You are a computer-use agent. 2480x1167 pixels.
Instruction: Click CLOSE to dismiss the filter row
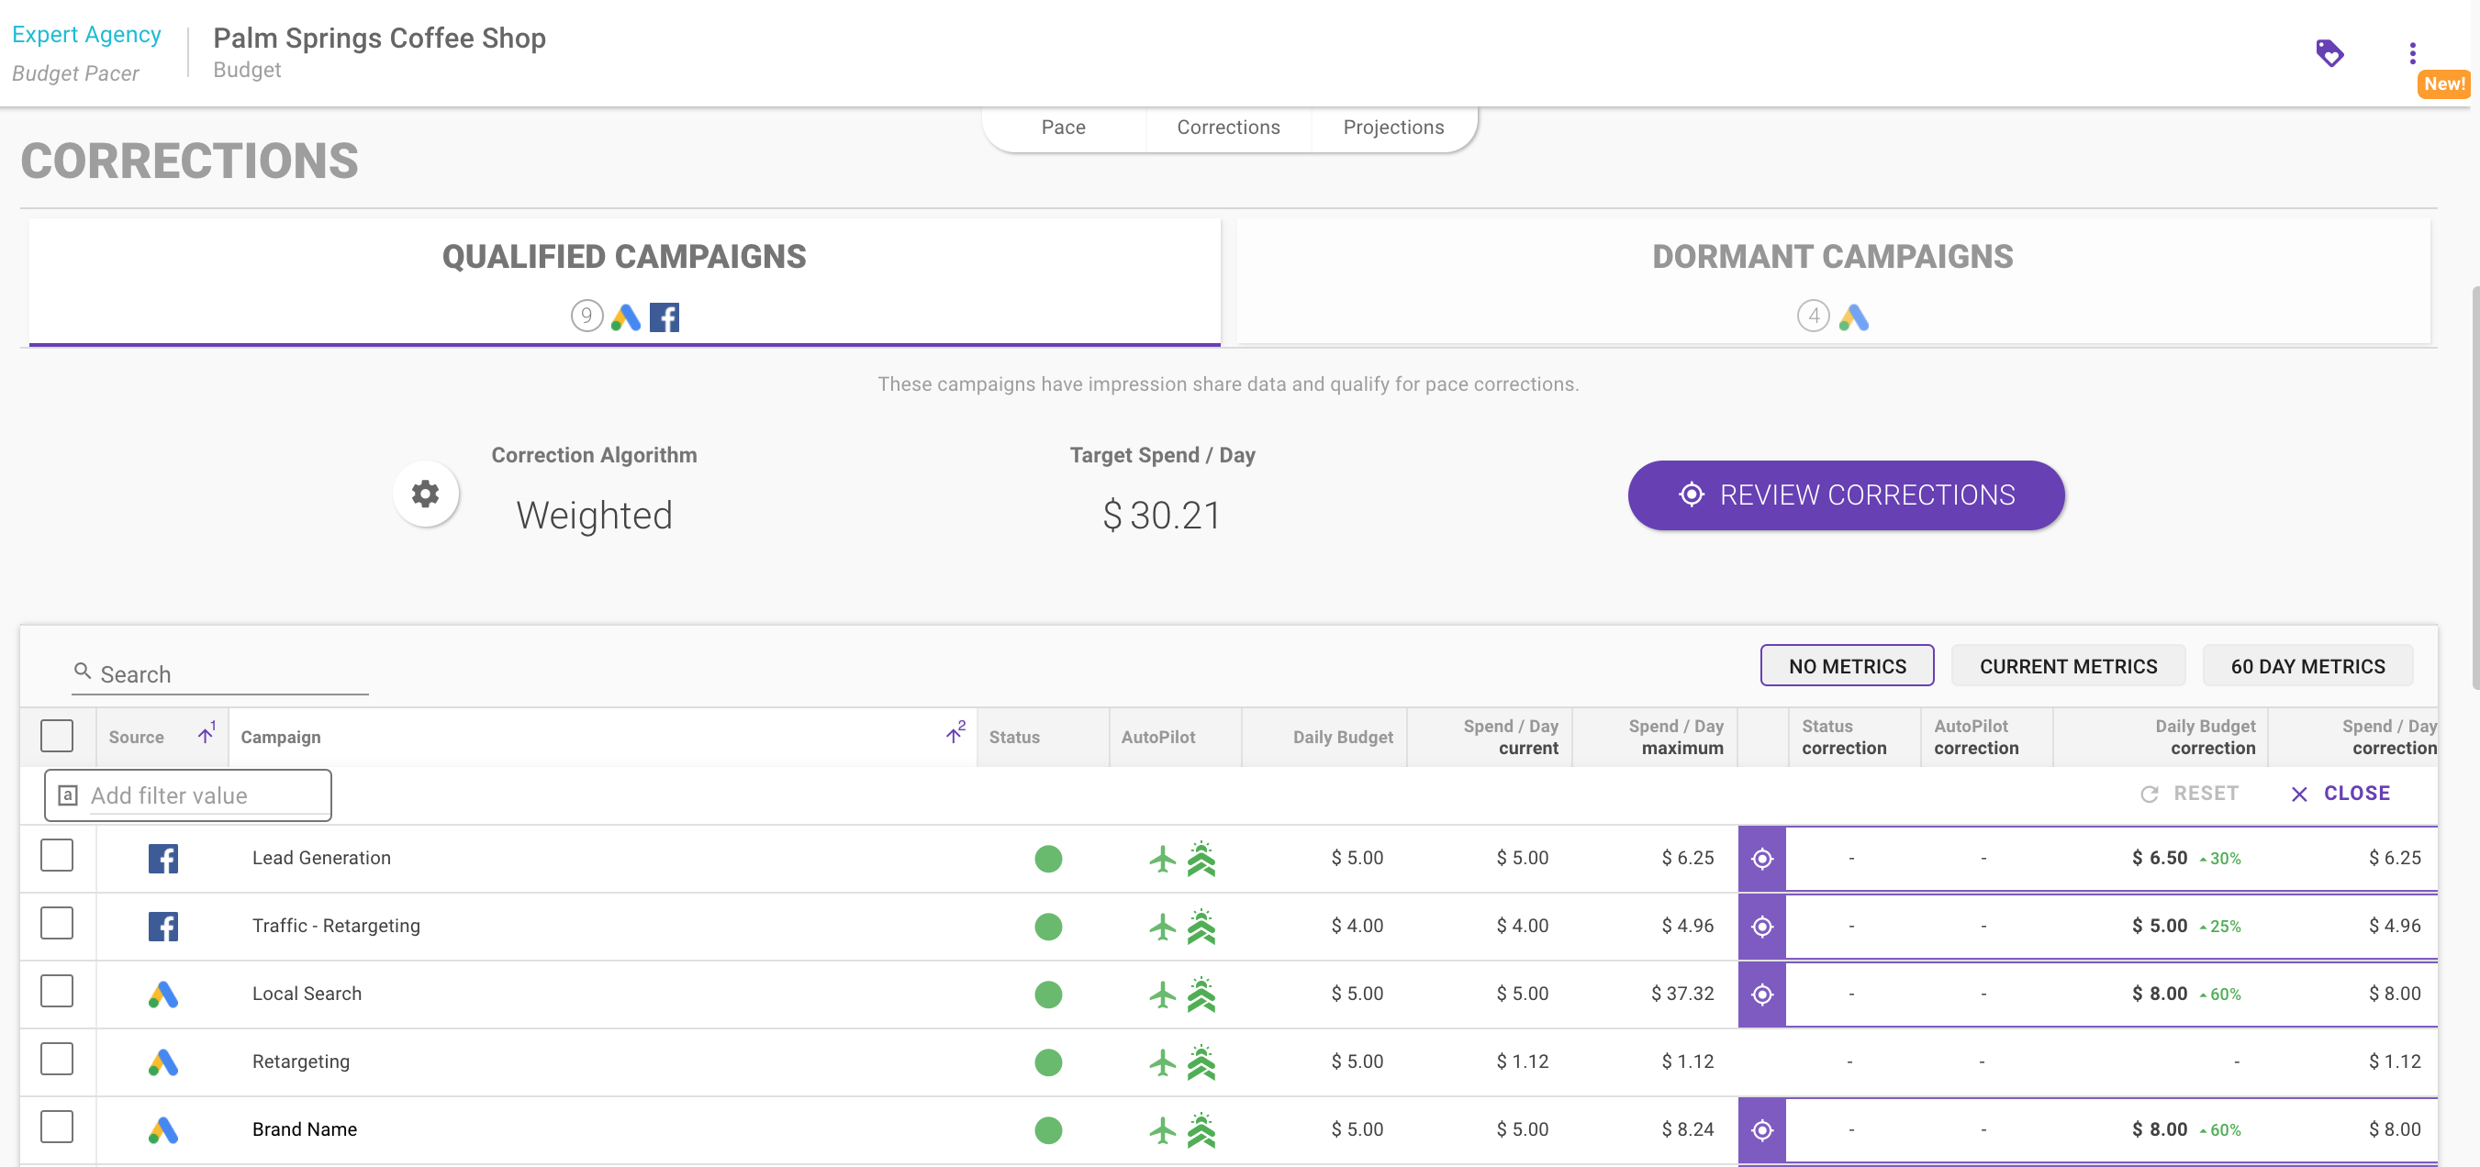tap(2340, 794)
